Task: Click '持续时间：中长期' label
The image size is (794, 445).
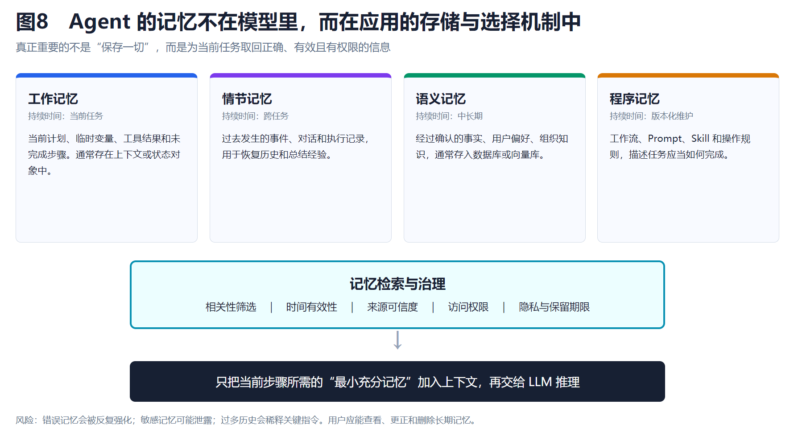Action: coord(449,116)
